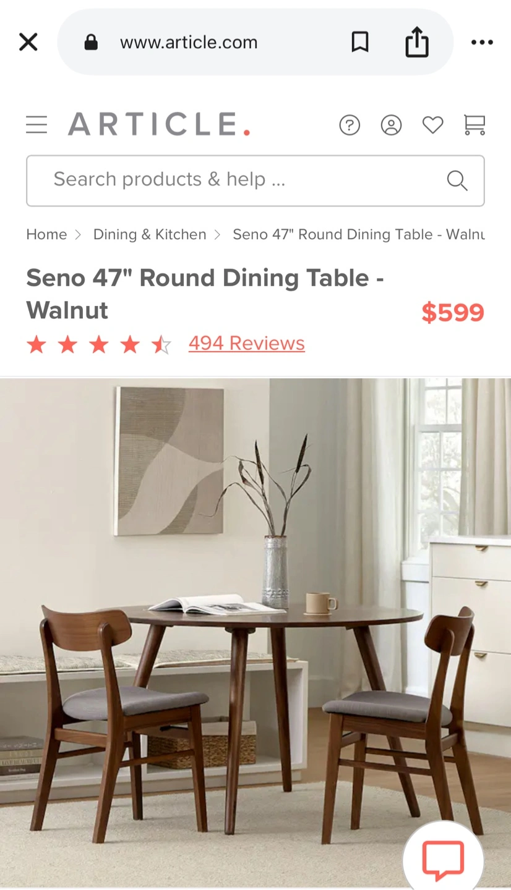The width and height of the screenshot is (511, 890).
Task: Tap the www.article.com address bar
Action: (x=255, y=42)
